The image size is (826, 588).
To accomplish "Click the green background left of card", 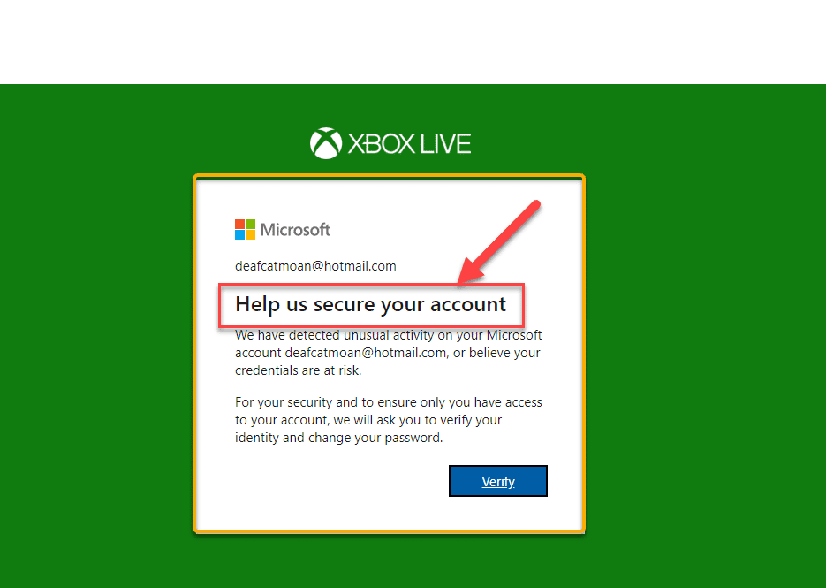I will tap(96, 336).
